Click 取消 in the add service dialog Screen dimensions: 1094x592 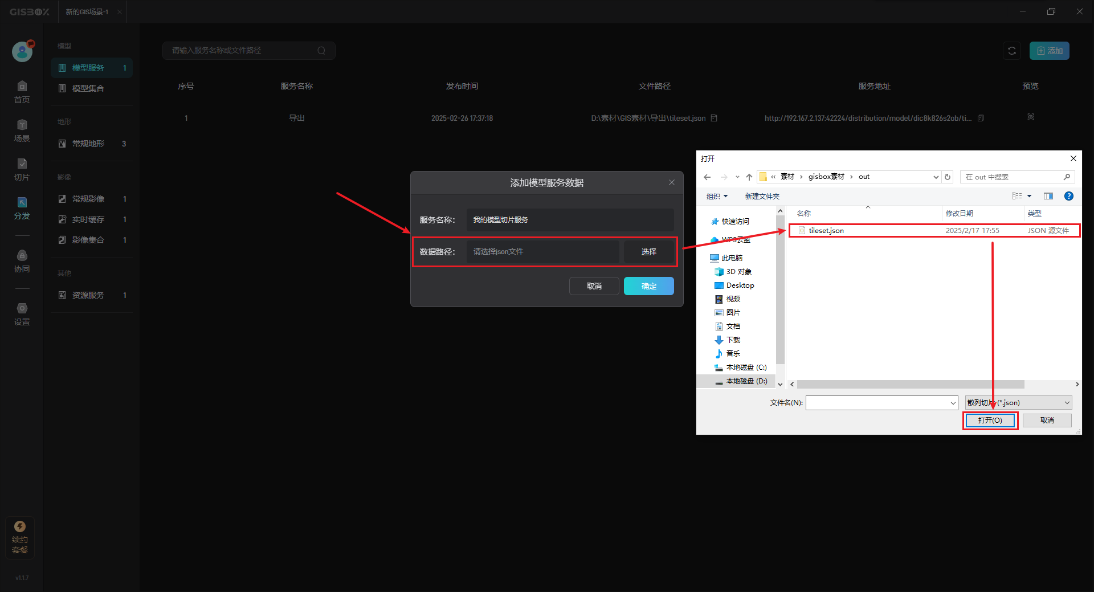point(594,286)
